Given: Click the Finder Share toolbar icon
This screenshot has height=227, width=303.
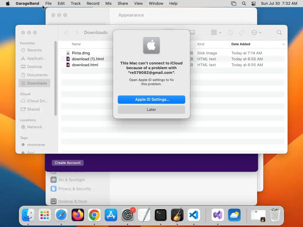Looking at the screenshot, I should tap(230, 32).
